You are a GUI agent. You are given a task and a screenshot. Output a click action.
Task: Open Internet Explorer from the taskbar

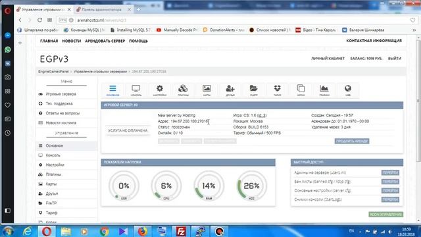click(x=28, y=231)
